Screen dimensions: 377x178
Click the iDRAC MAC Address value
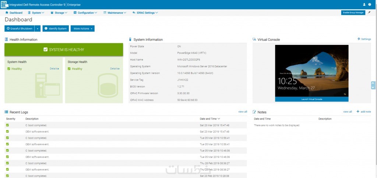tap(187, 100)
